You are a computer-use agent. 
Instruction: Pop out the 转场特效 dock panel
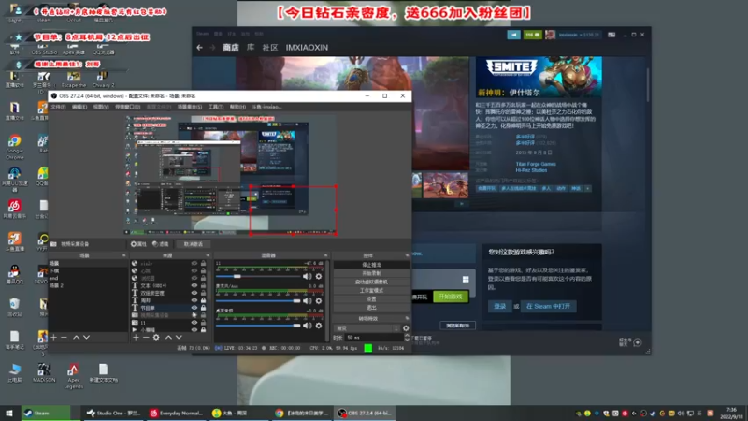tap(407, 318)
